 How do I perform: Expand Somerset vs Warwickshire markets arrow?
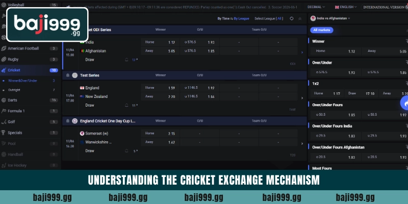(302, 144)
